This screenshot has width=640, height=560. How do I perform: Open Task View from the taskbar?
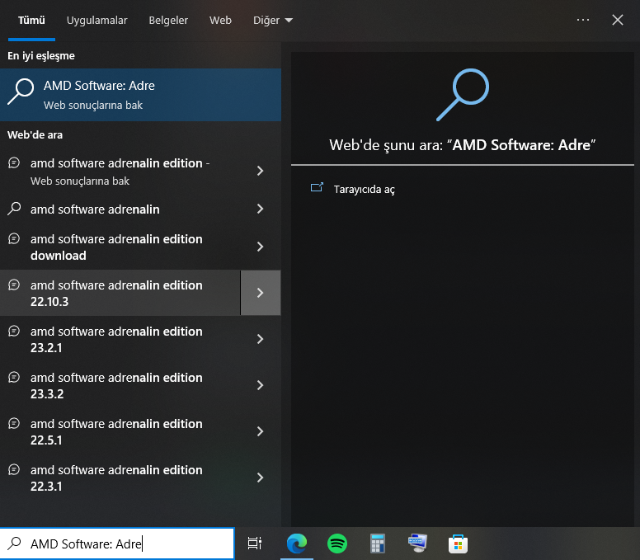(255, 544)
